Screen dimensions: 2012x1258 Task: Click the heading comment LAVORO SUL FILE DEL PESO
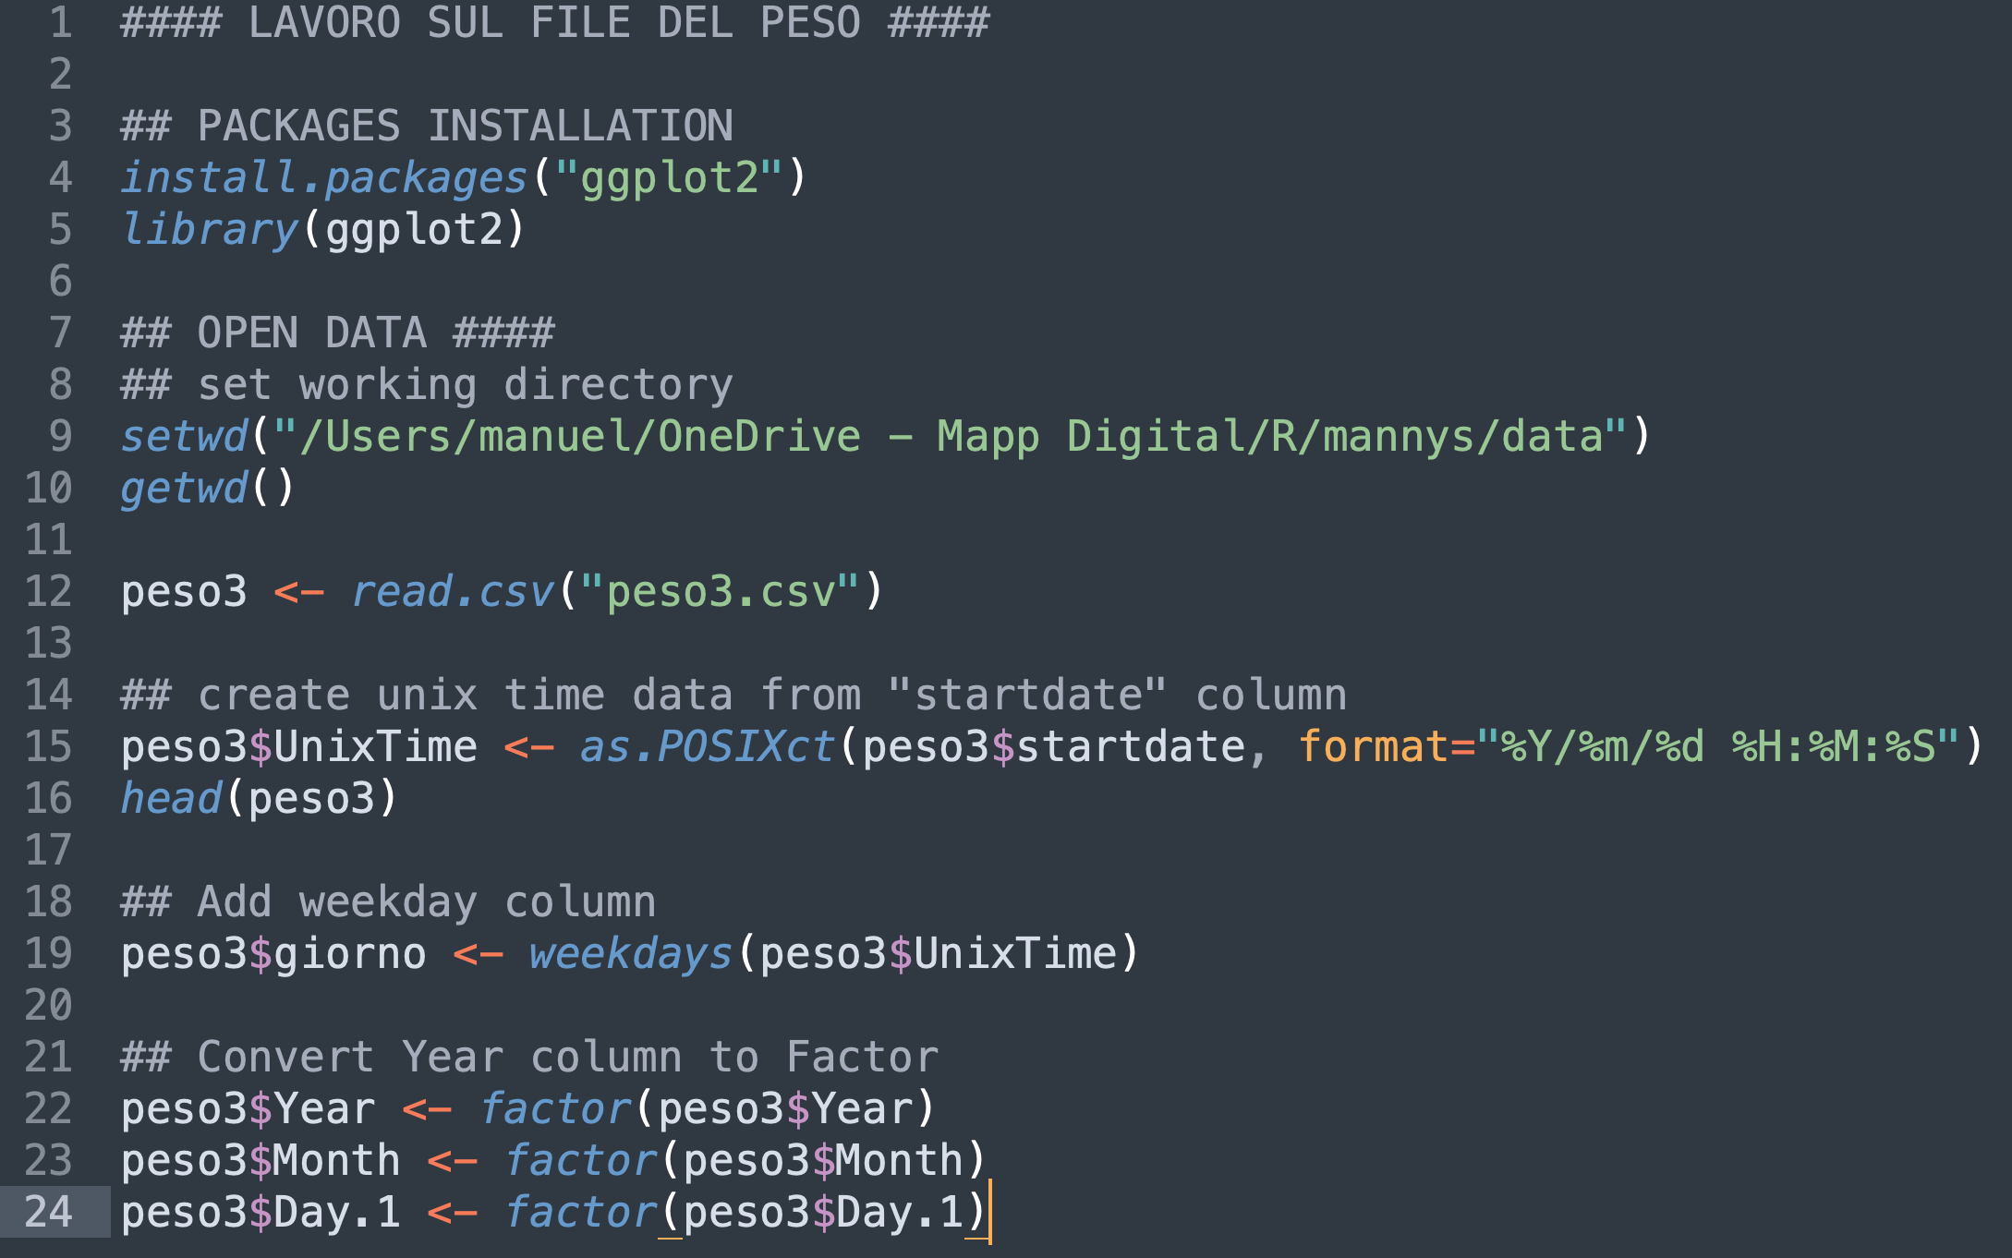coord(554,22)
